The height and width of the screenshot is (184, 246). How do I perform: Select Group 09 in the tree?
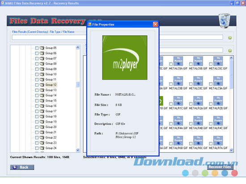pos(51,69)
